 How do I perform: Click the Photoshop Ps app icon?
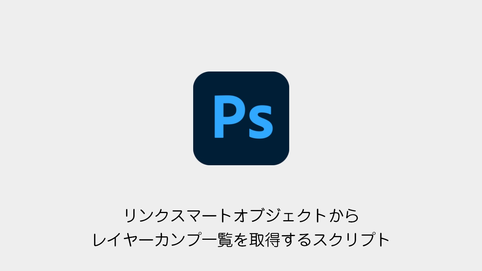tap(241, 118)
